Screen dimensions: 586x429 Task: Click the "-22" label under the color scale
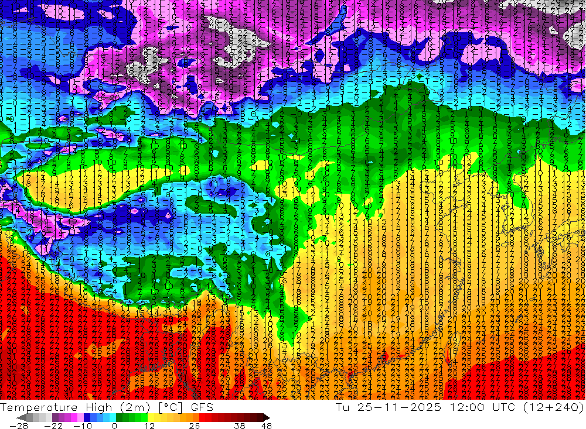[54, 425]
